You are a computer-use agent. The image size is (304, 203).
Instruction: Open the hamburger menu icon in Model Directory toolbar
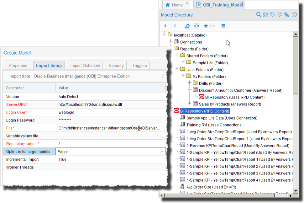tap(223, 26)
